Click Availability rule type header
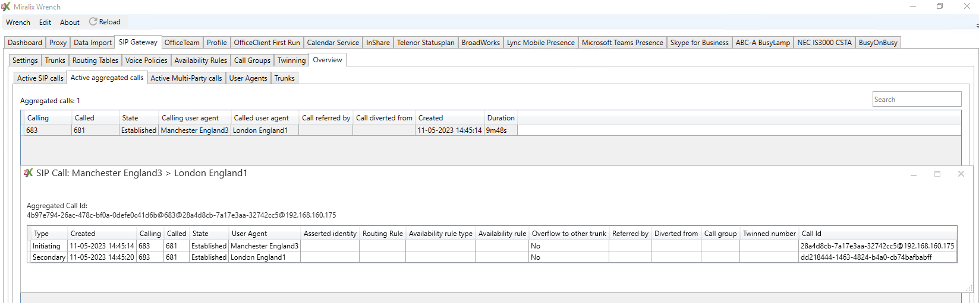 click(x=440, y=234)
